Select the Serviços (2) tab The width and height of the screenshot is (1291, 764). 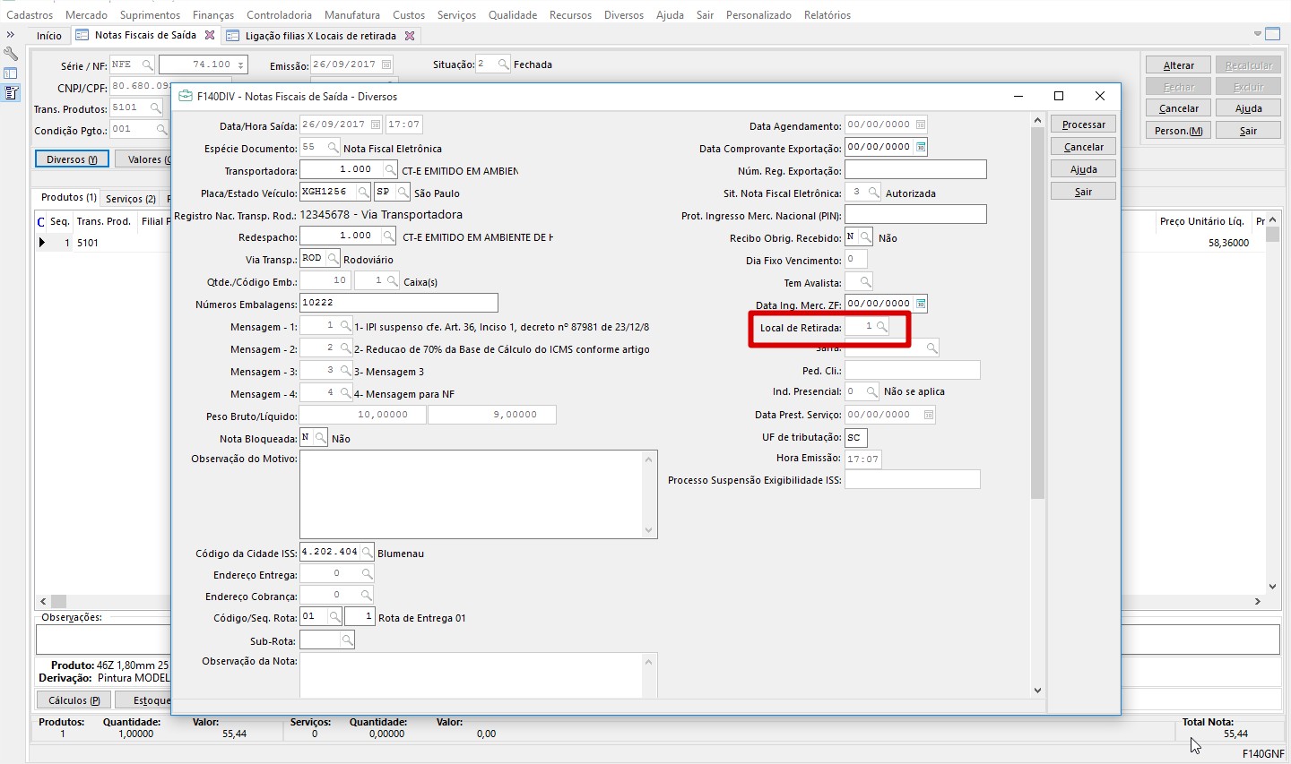point(130,199)
